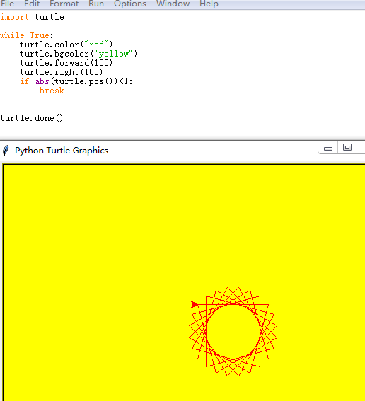The height and width of the screenshot is (401, 365).
Task: Open the File menu
Action: (7, 4)
